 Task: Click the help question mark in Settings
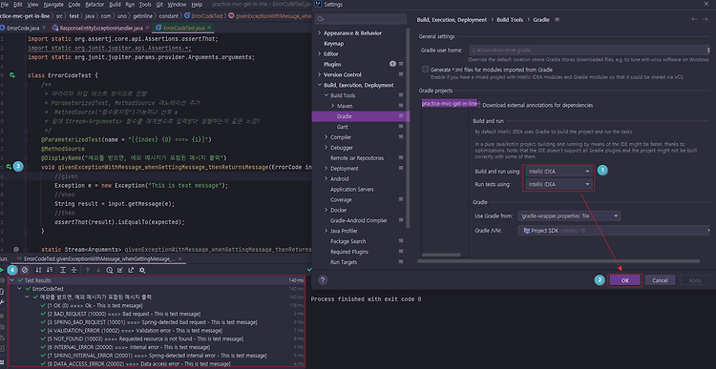323,280
